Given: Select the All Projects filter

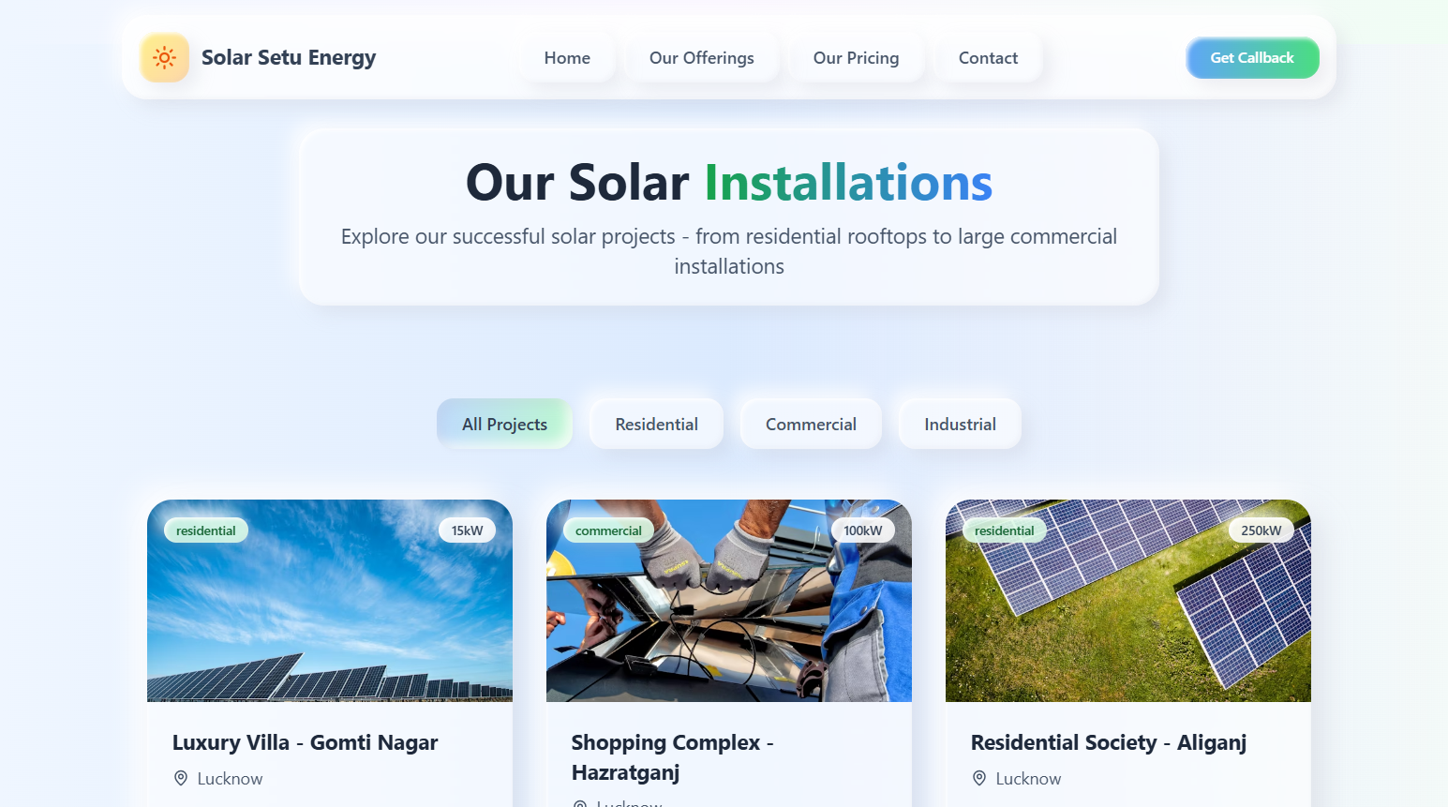Looking at the screenshot, I should click(504, 424).
